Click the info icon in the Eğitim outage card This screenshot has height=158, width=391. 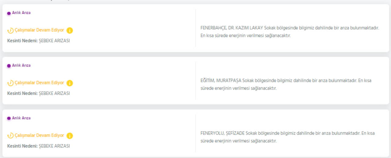point(70,83)
